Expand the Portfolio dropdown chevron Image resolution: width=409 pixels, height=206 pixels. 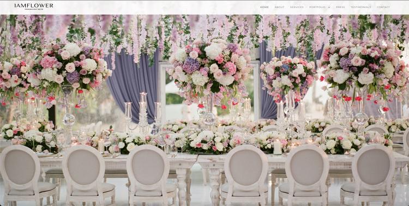[329, 7]
